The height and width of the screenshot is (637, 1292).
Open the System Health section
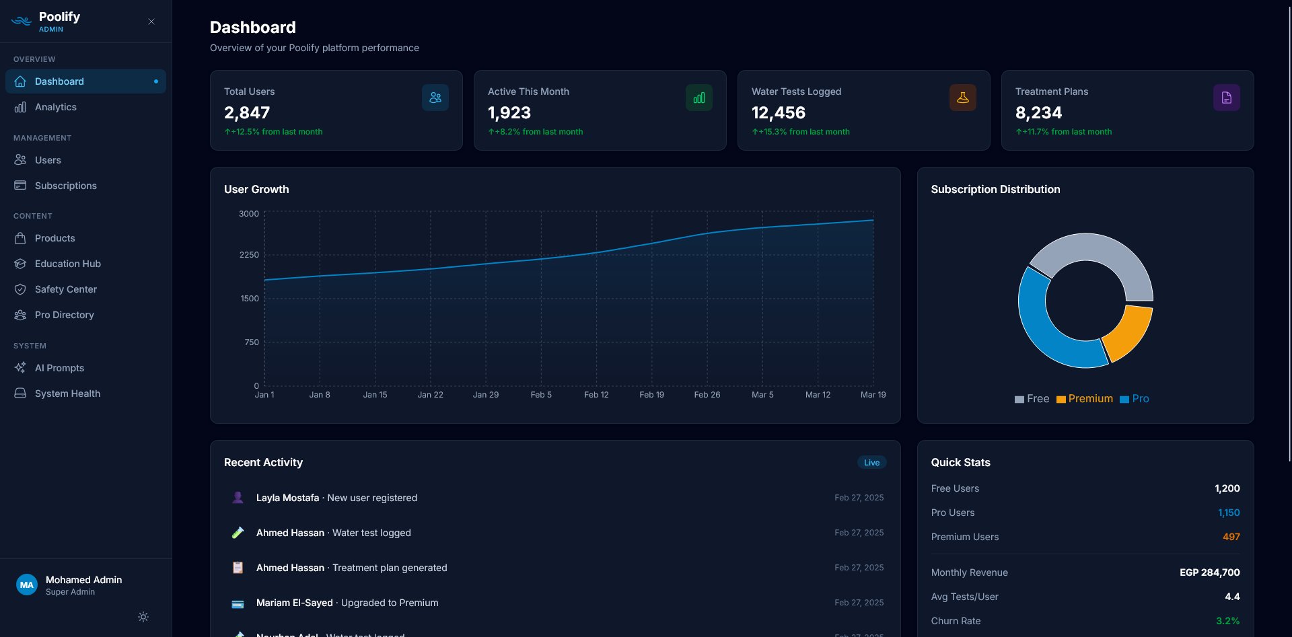tap(68, 394)
